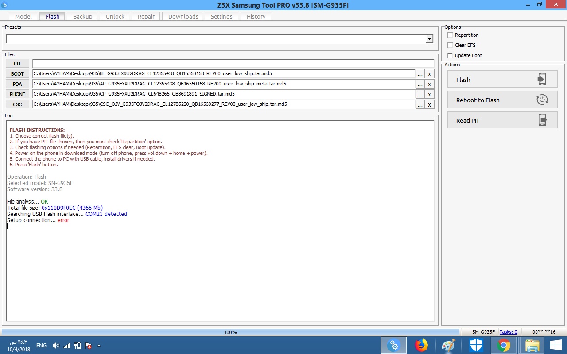This screenshot has width=567, height=354.
Task: Click the empty PIT file path field
Action: (x=233, y=64)
